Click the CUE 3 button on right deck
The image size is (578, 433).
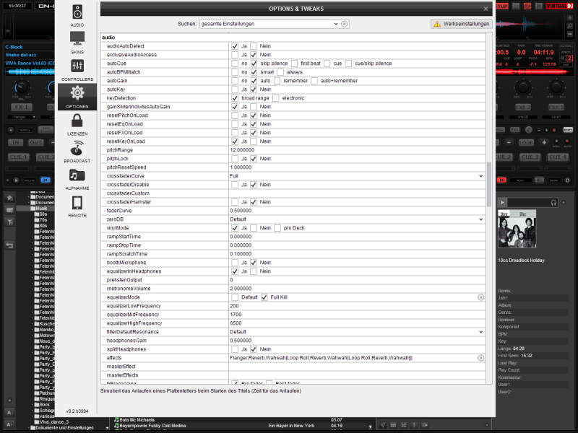(530, 157)
